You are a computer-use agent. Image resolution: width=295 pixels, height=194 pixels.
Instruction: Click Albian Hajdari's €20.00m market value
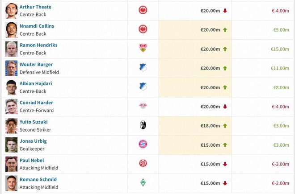pyautogui.click(x=210, y=87)
